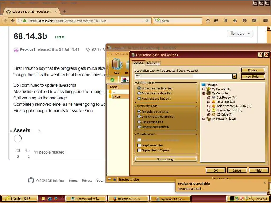Reload the page with the refresh icon
The height and width of the screenshot is (203, 271).
(147, 21)
